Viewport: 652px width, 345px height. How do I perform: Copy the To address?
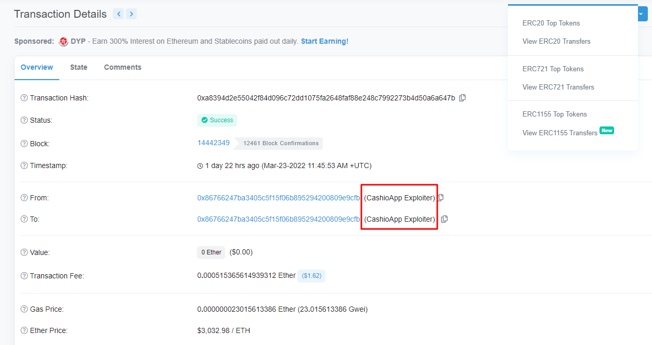[444, 219]
